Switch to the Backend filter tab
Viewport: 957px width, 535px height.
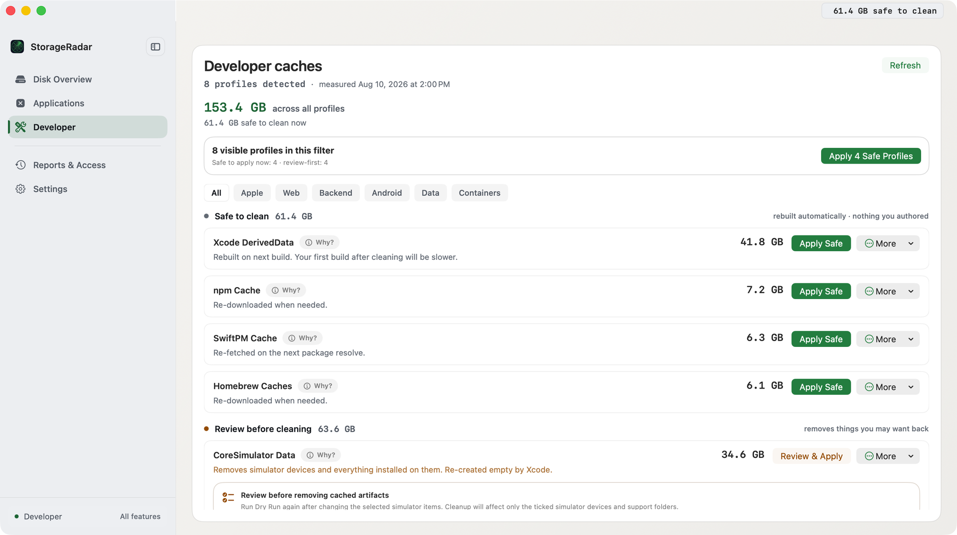tap(336, 193)
